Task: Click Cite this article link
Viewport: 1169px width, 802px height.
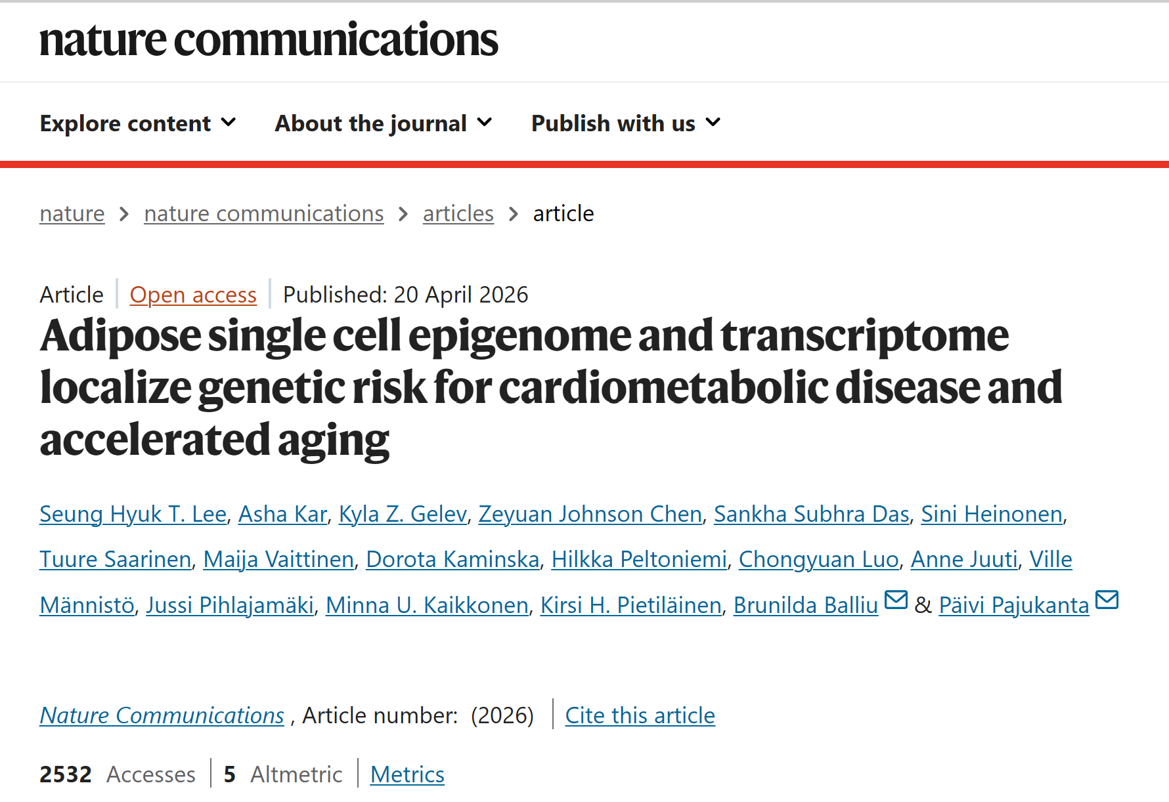Action: (x=640, y=715)
